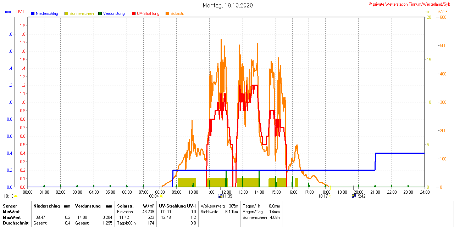Click the 600 label on the W/m² axis
This screenshot has width=454, height=227.
tap(443, 17)
